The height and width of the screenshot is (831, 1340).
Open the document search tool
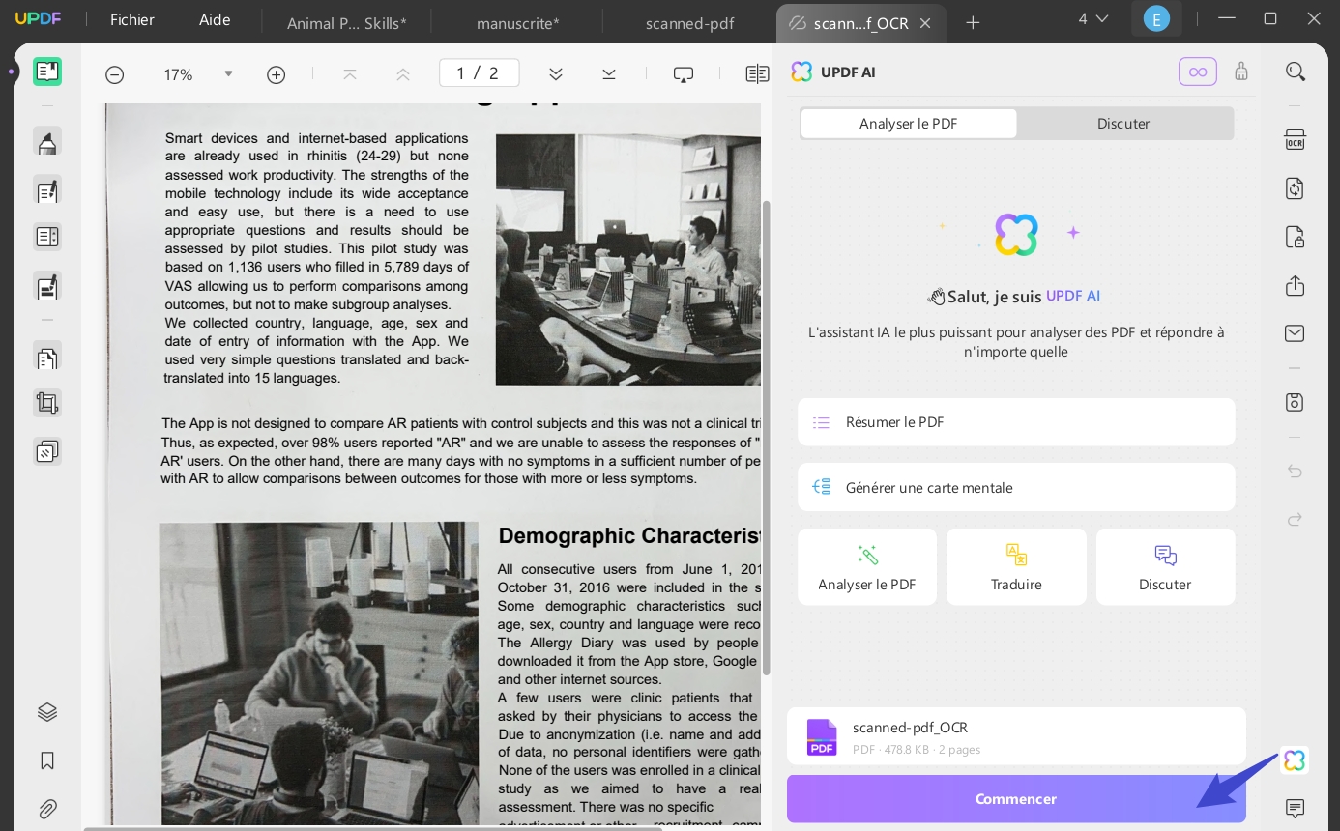[1296, 72]
